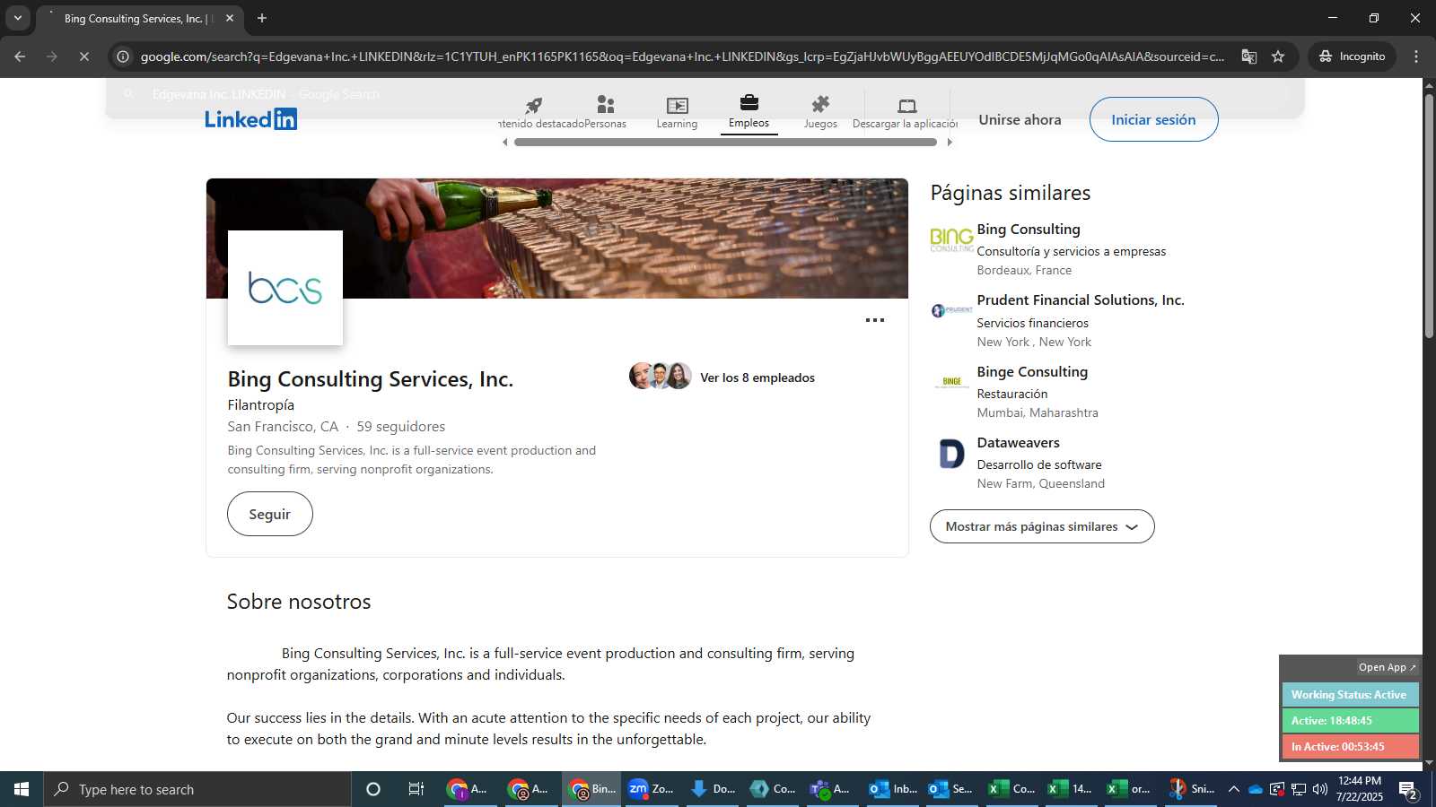
Task: Click the stop loading X button
Action: pyautogui.click(x=83, y=56)
